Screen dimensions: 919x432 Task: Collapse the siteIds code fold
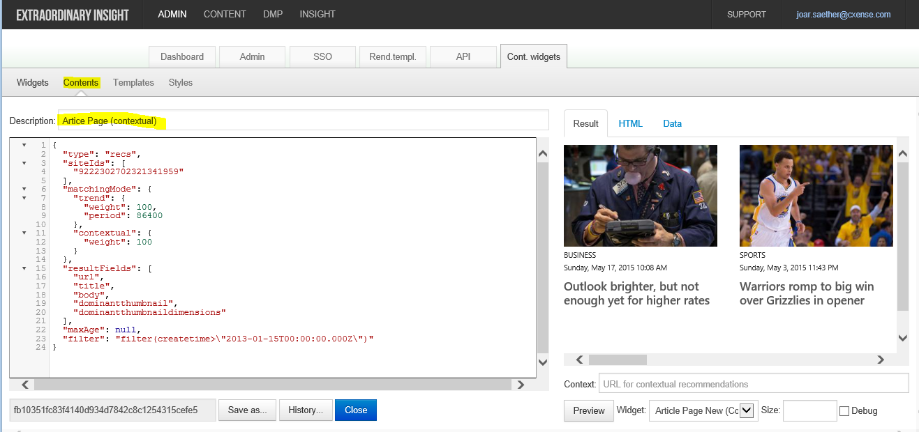pos(24,162)
